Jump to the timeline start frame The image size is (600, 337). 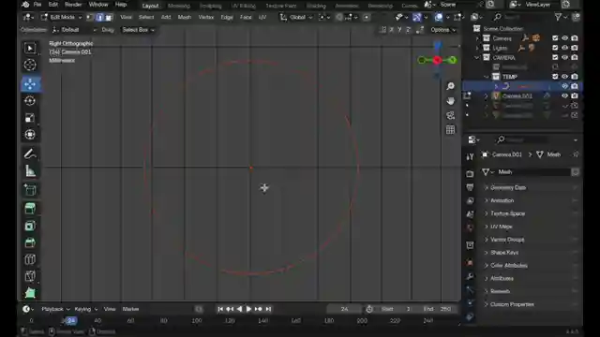click(220, 309)
